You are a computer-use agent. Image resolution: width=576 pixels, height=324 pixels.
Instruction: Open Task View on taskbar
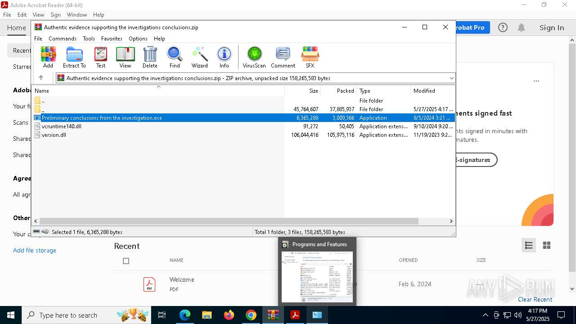coord(162,315)
